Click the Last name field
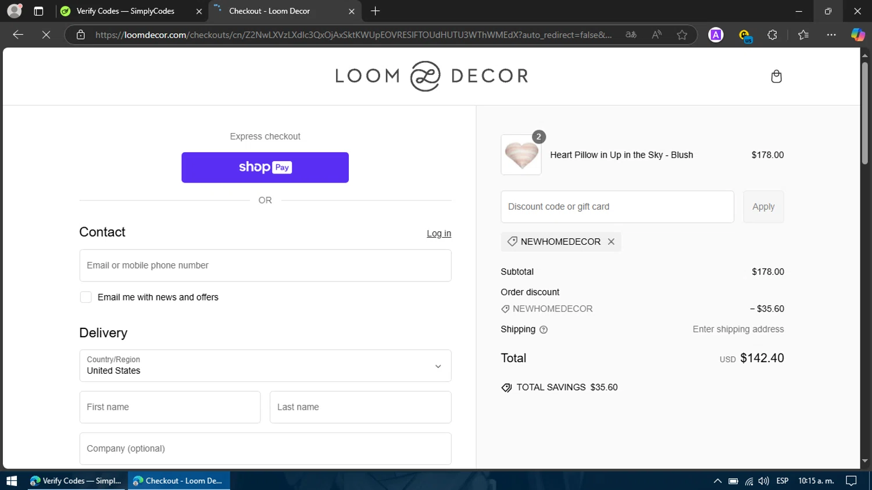The width and height of the screenshot is (872, 490). [360, 407]
